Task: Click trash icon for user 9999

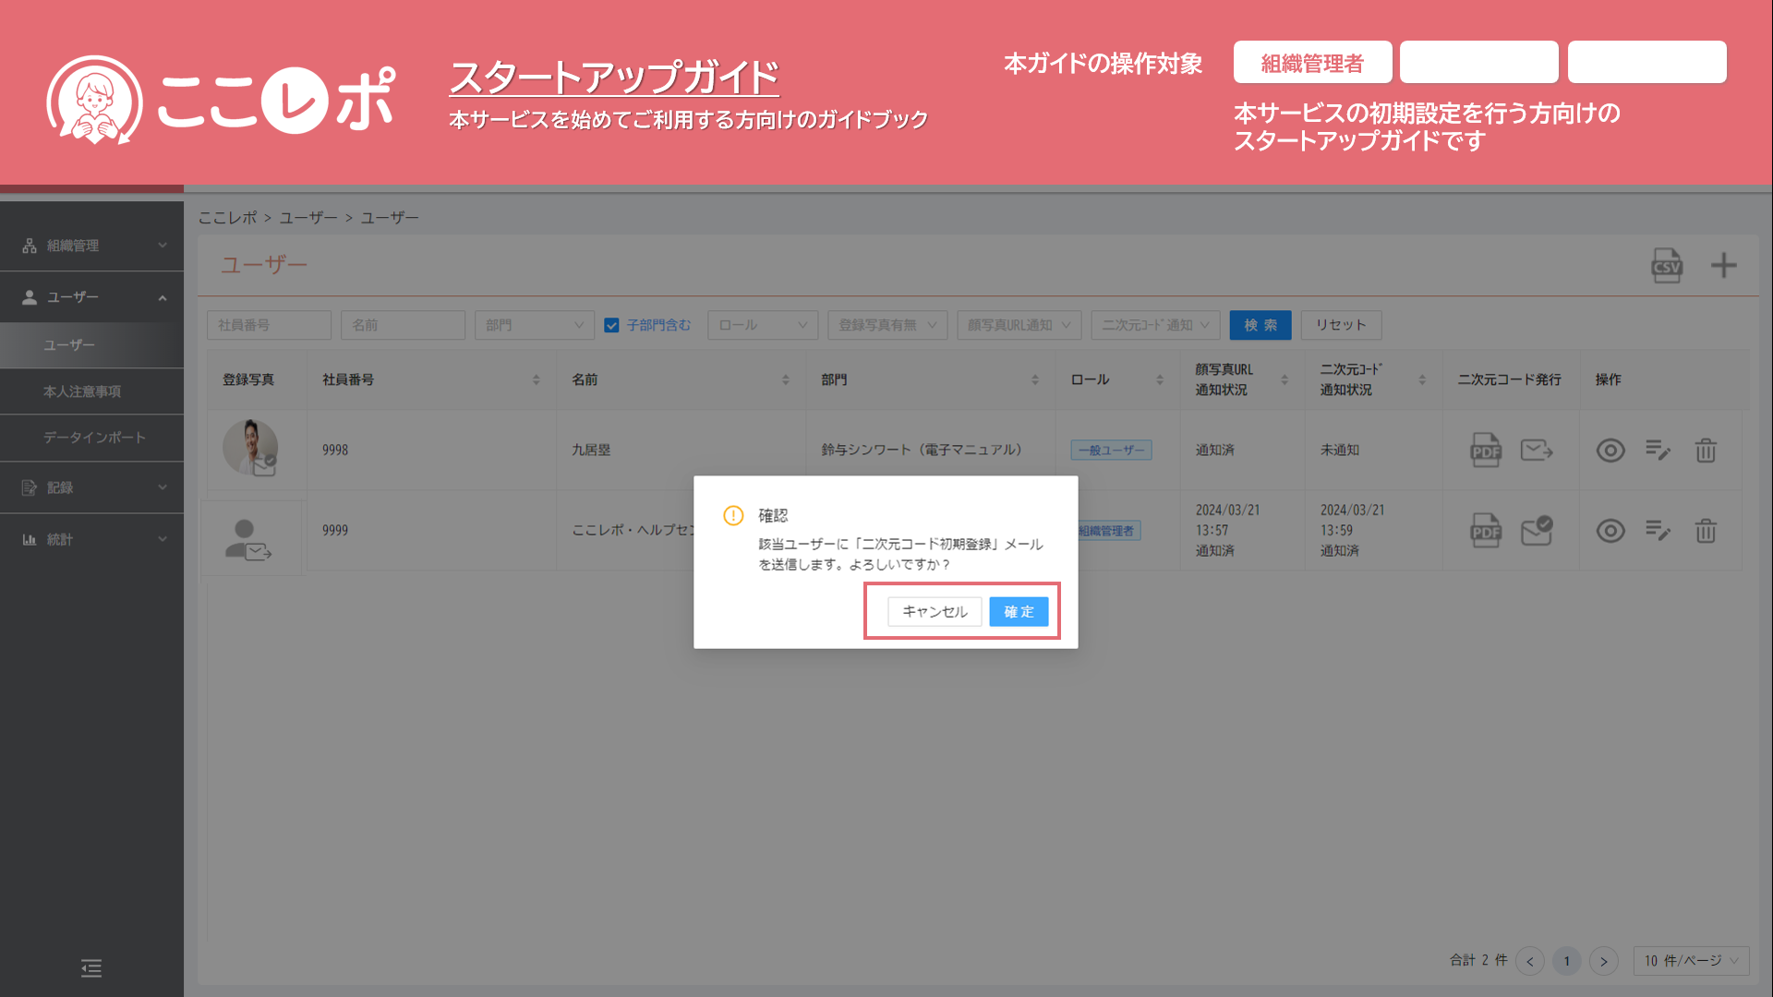Action: (x=1706, y=531)
